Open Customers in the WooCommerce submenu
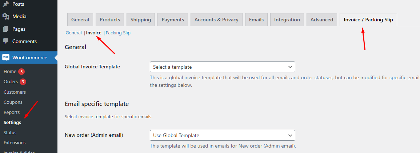Viewport: 420px width, 153px height. tap(15, 92)
